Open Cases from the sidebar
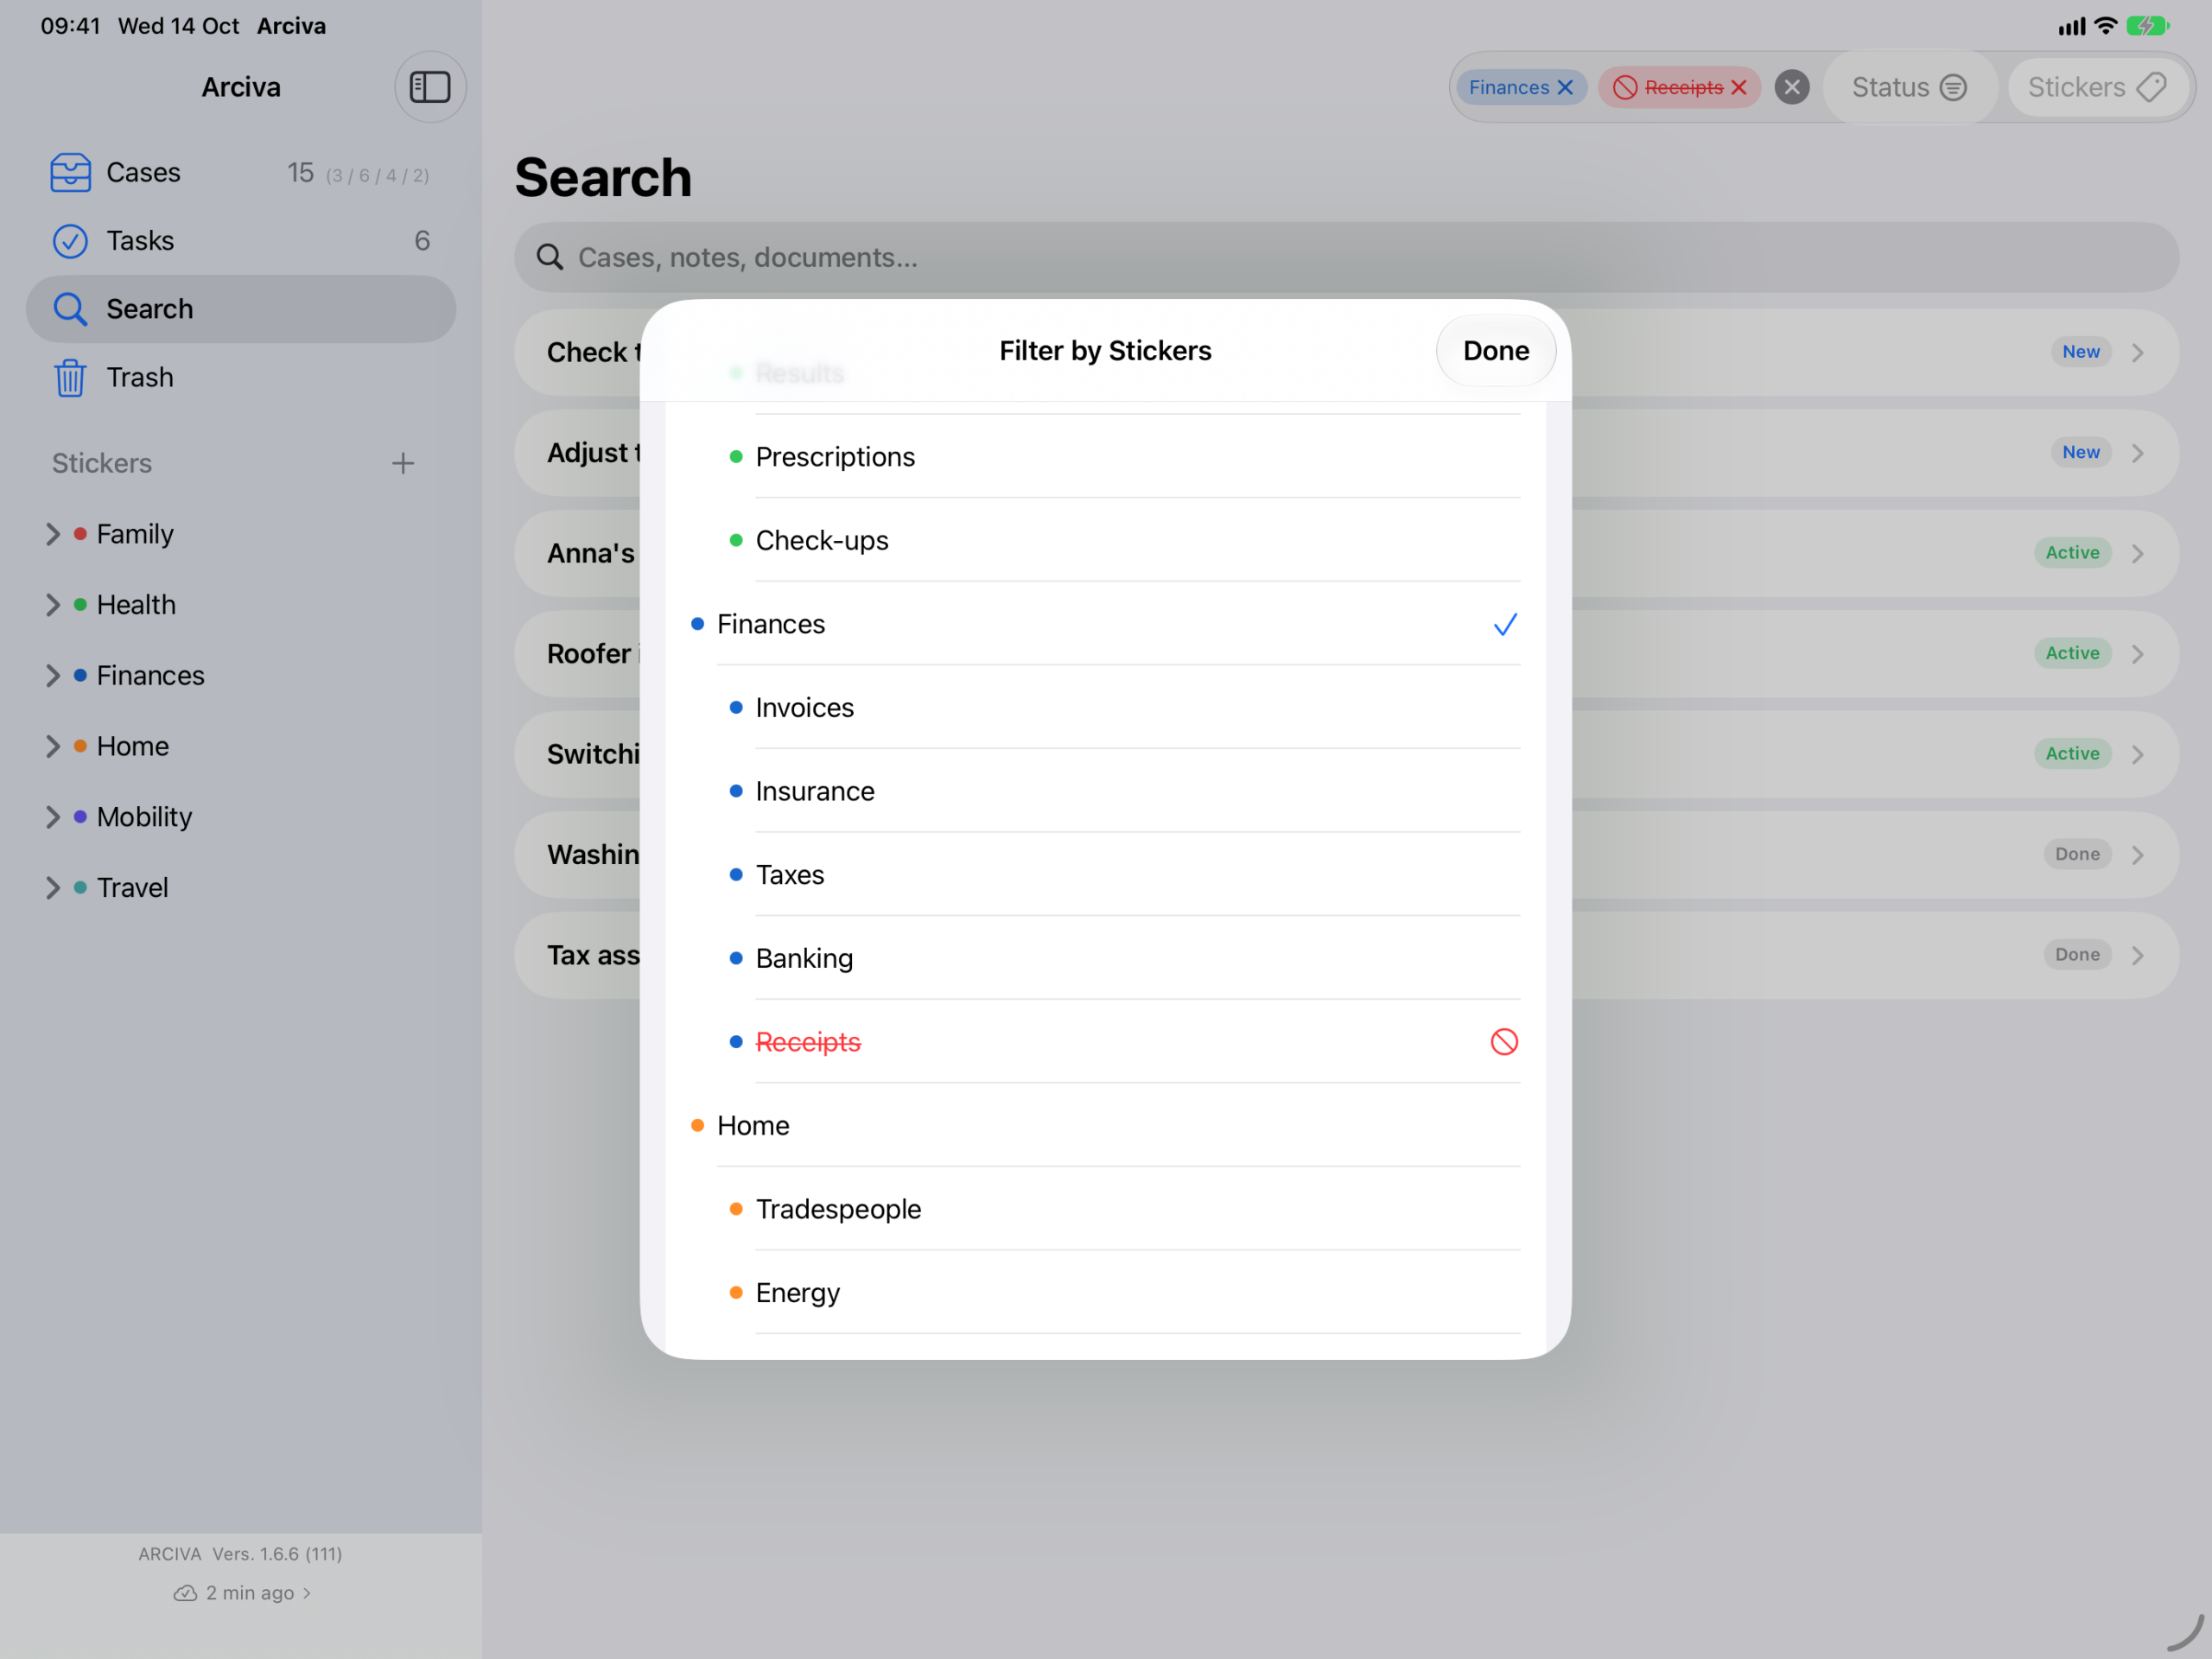 point(241,173)
